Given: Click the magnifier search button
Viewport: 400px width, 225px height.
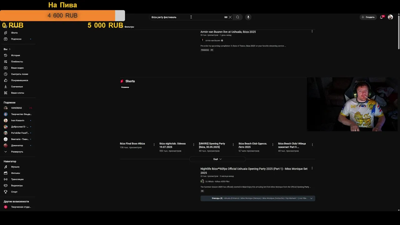Looking at the screenshot, I should [237, 17].
